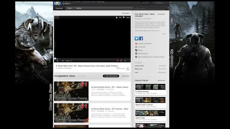Image resolution: width=230 pixels, height=129 pixels.
Task: Expand the video info arrow beside 190 Aufrufe
Action: pos(128,68)
